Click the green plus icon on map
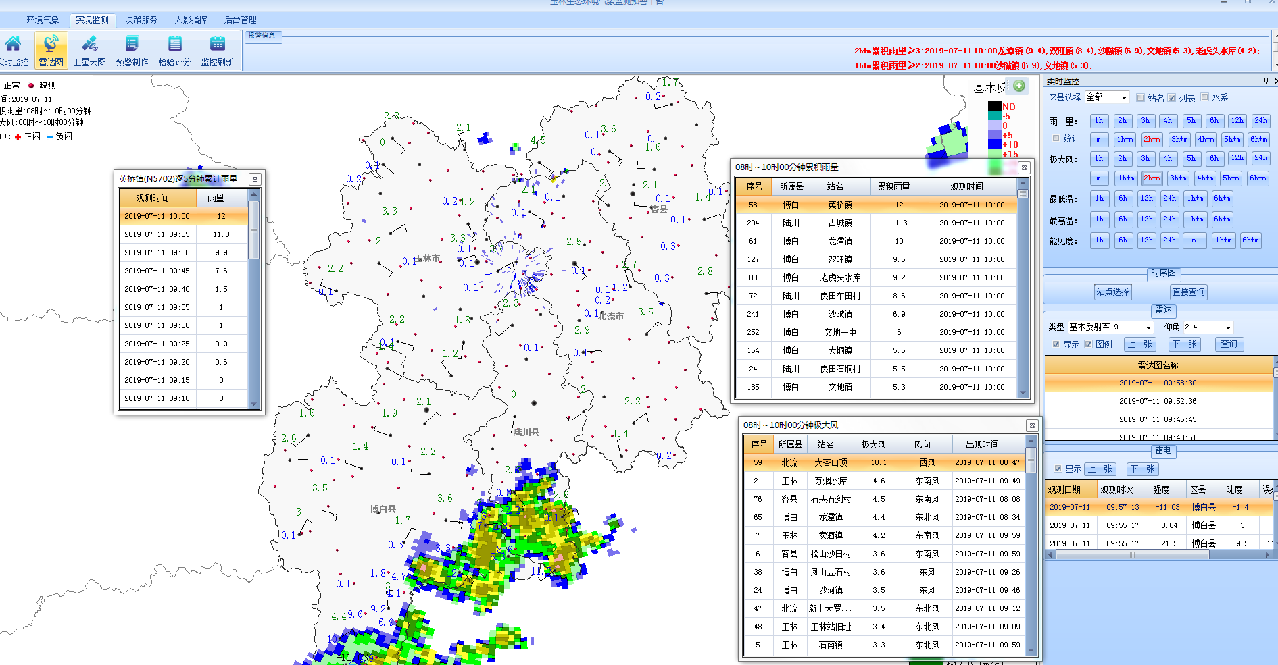Viewport: 1278px width, 665px height. coord(1018,86)
